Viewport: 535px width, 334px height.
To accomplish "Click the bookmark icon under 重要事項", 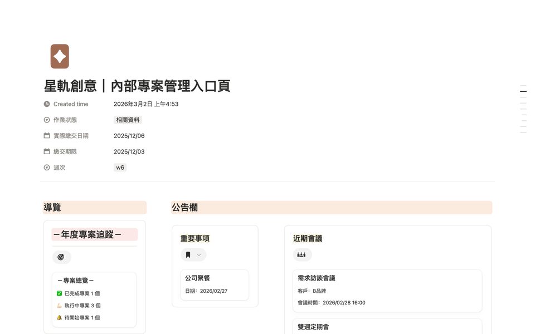I will 188,255.
